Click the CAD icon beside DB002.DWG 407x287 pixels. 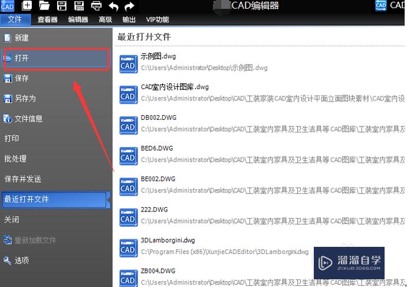pyautogui.click(x=128, y=125)
